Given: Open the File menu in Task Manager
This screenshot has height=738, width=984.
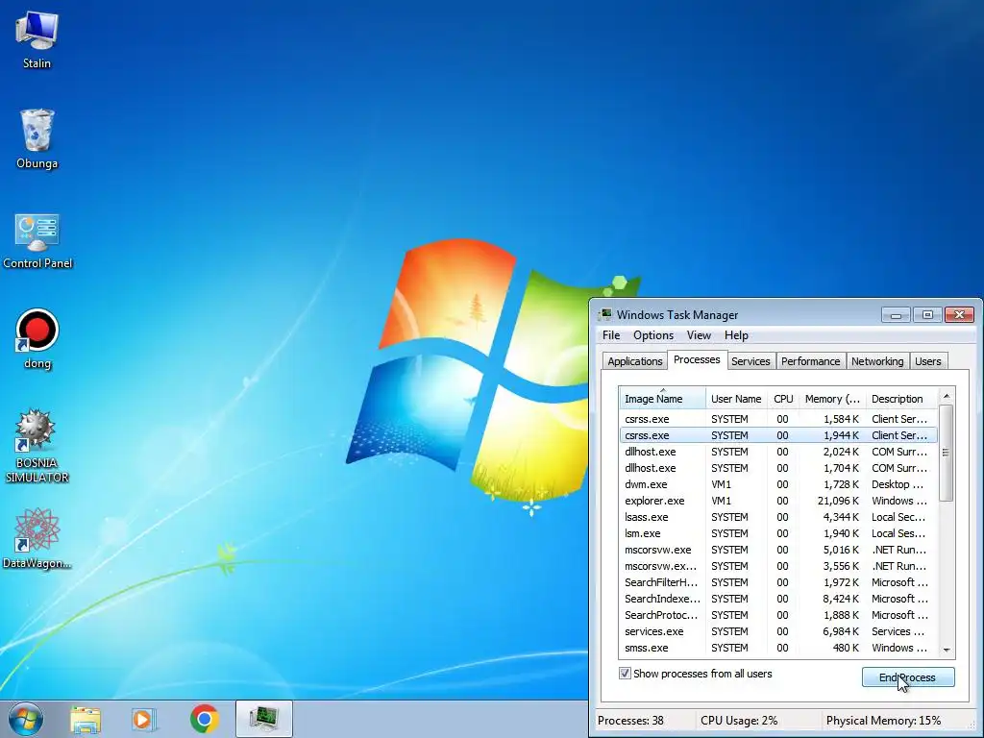Looking at the screenshot, I should 610,335.
